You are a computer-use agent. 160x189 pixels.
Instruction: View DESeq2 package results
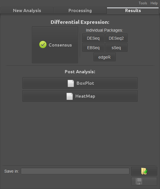click(x=117, y=38)
